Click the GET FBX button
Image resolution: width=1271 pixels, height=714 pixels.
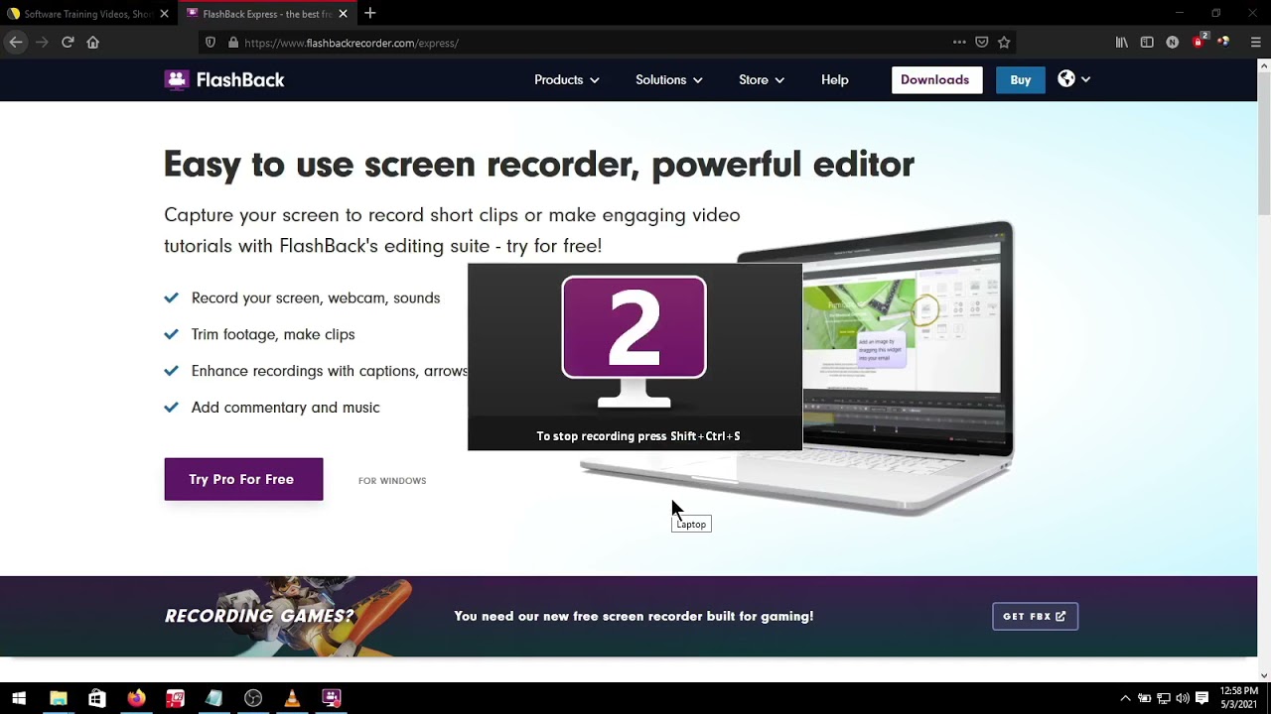[1035, 616]
